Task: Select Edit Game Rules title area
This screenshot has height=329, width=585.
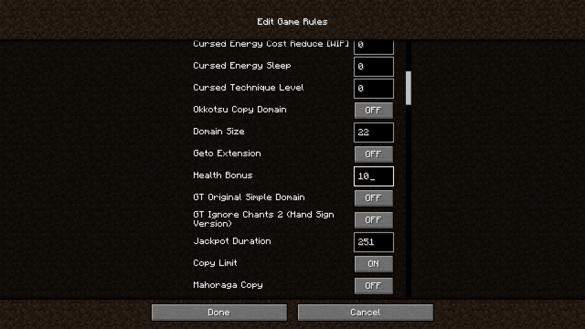Action: pyautogui.click(x=292, y=22)
